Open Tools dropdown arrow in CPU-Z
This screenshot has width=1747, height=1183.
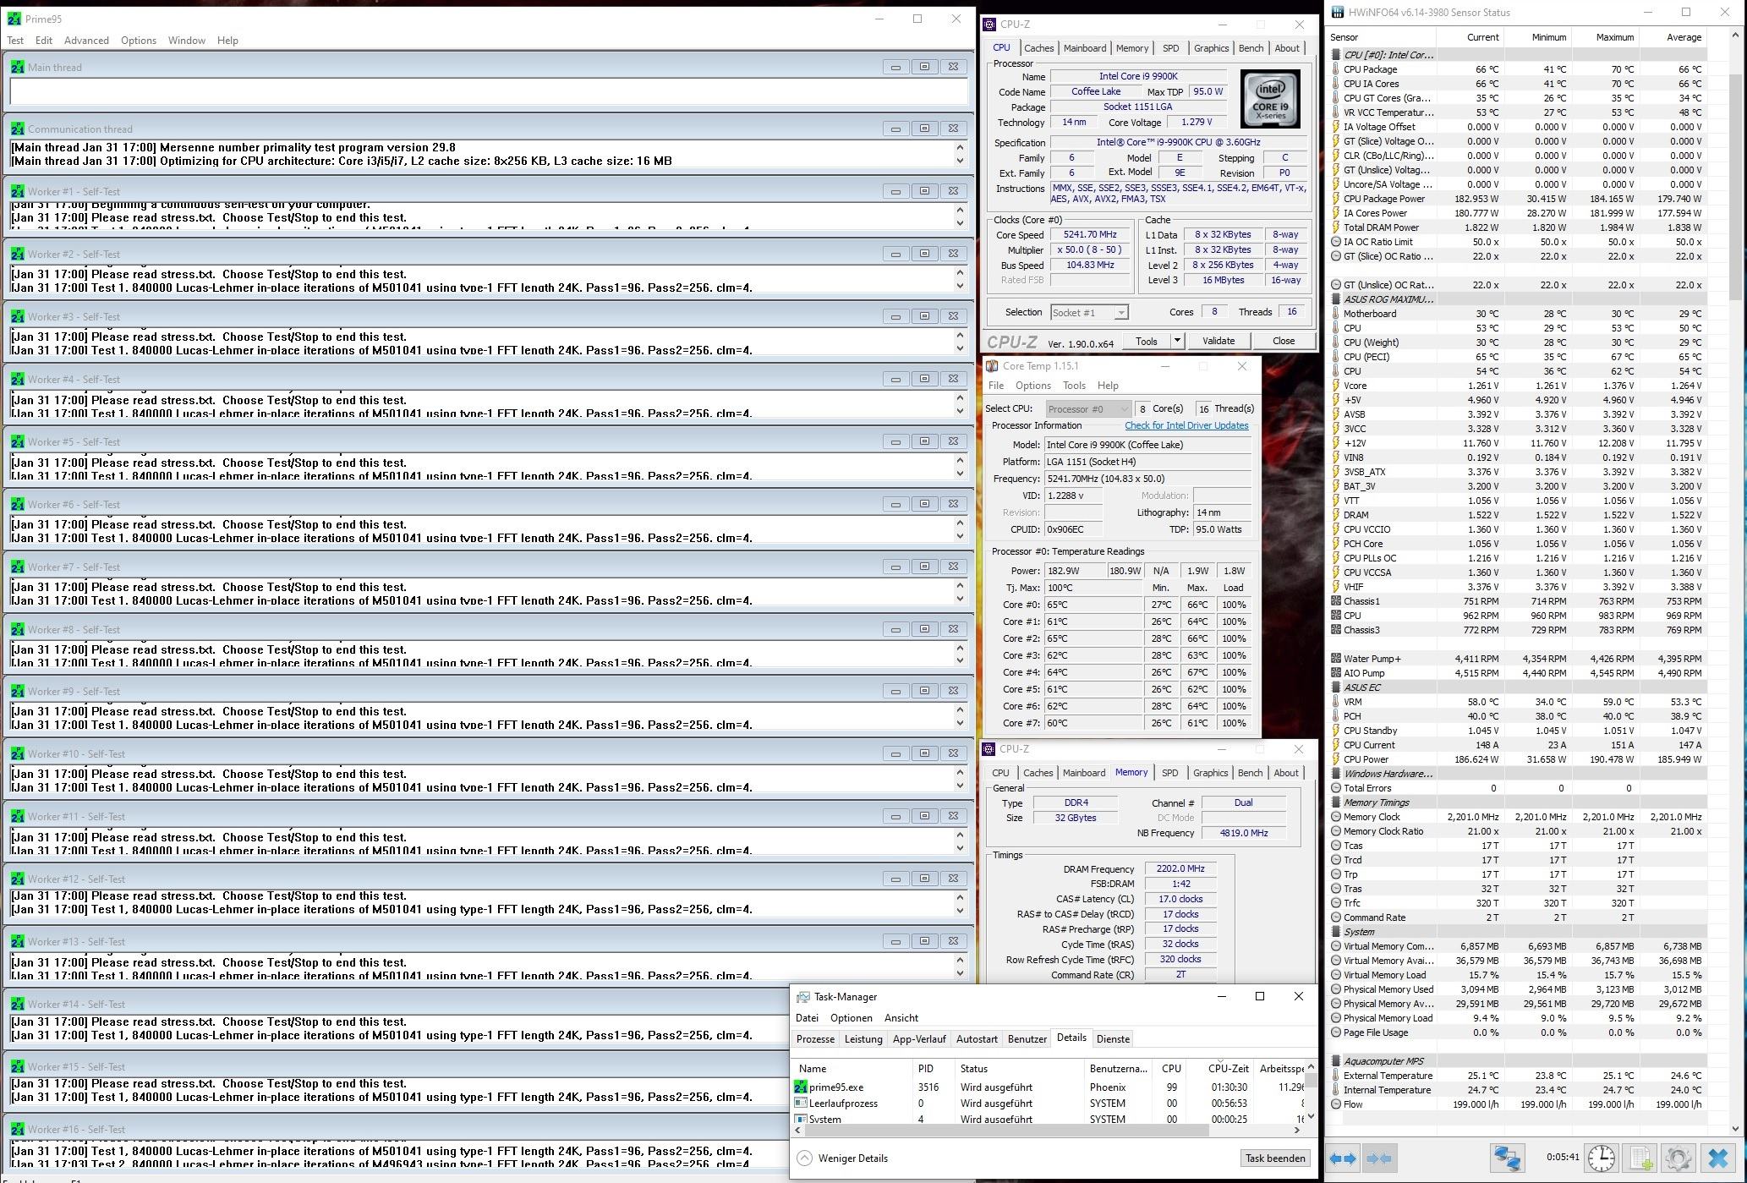(x=1176, y=341)
